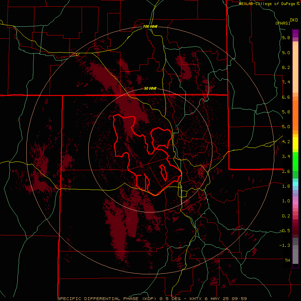The width and height of the screenshot is (301, 301).
Task: Pick the yellow color bar segment
Action: 295,143
